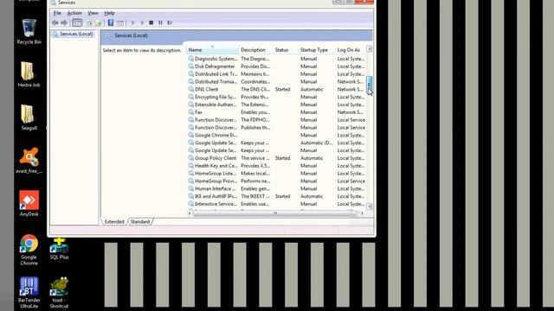Select the DNS Client service
This screenshot has width=554, height=311.
tap(277, 90)
